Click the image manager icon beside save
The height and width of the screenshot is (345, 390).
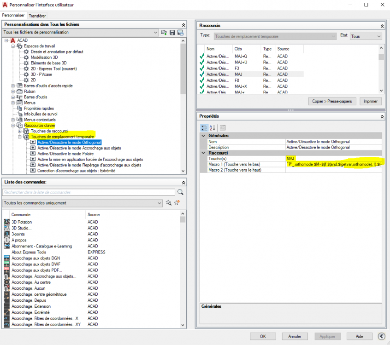point(181,33)
